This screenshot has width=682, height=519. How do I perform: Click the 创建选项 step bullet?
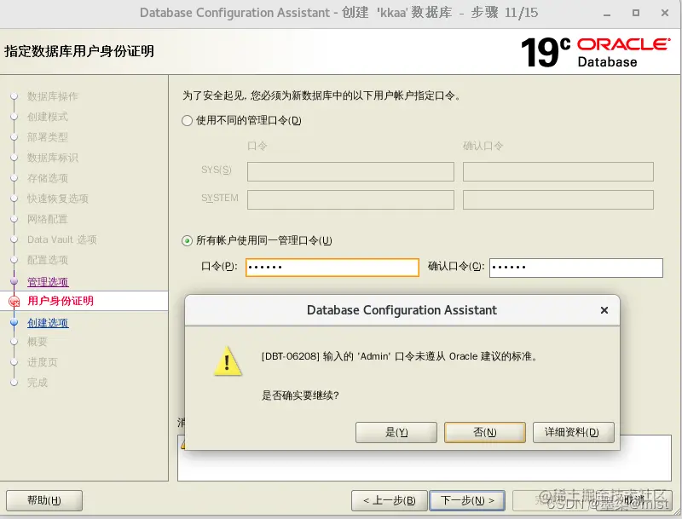(14, 322)
